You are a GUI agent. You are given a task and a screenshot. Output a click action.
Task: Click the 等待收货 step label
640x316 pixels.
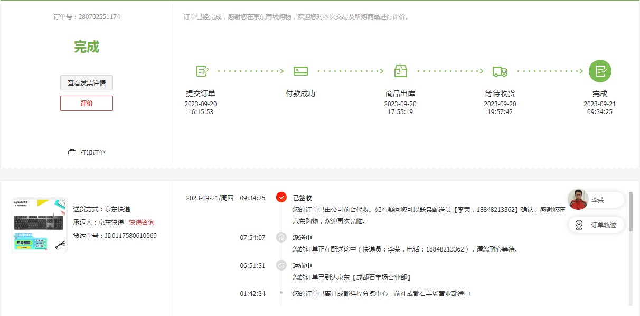pyautogui.click(x=500, y=94)
